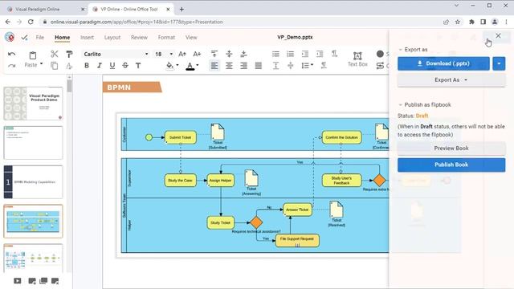
Task: Close the export side panel
Action: coord(498,35)
